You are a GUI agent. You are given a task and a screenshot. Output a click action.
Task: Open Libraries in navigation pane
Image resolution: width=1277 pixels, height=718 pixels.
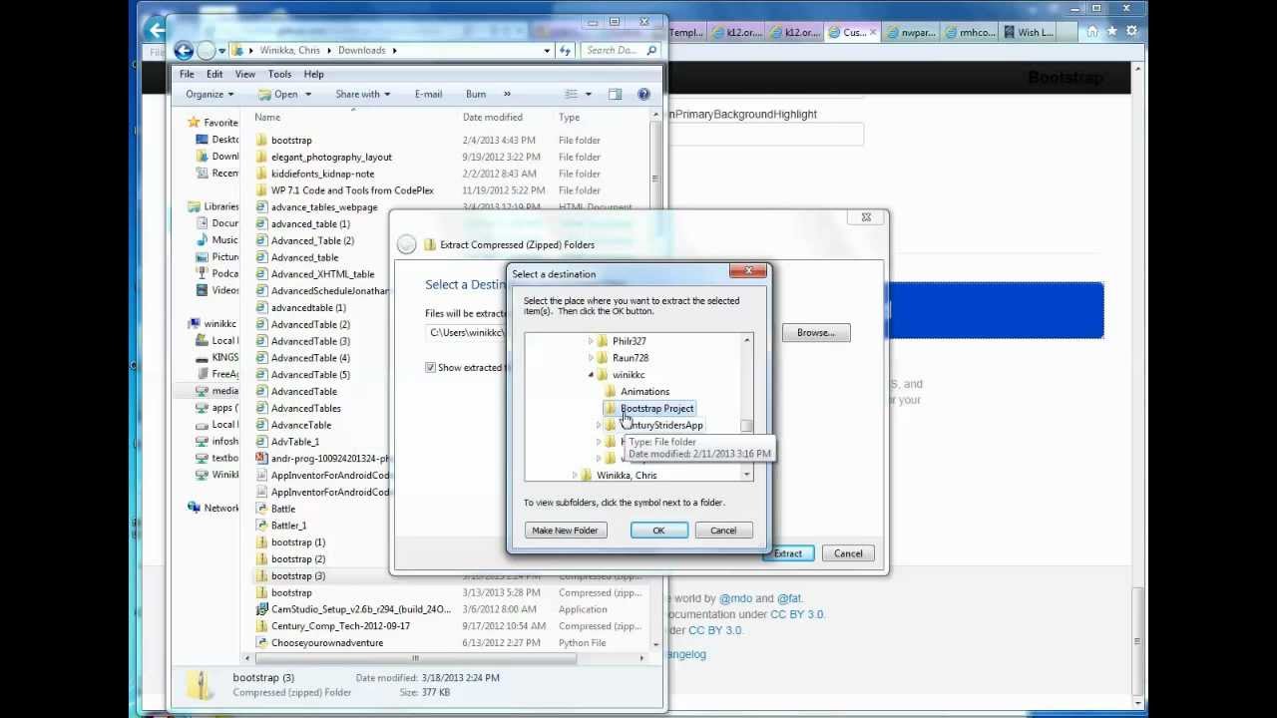point(220,206)
